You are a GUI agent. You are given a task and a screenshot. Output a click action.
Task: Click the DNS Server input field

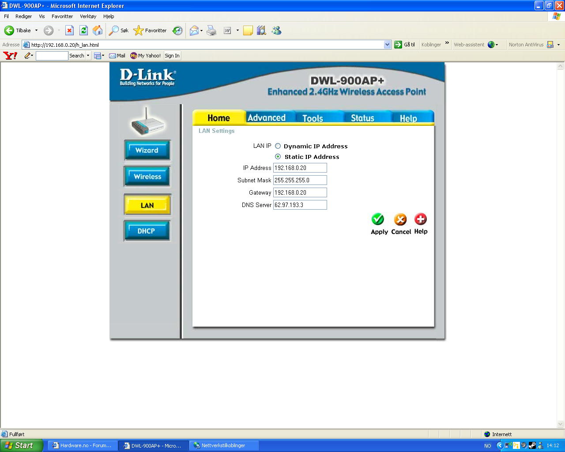pos(300,205)
